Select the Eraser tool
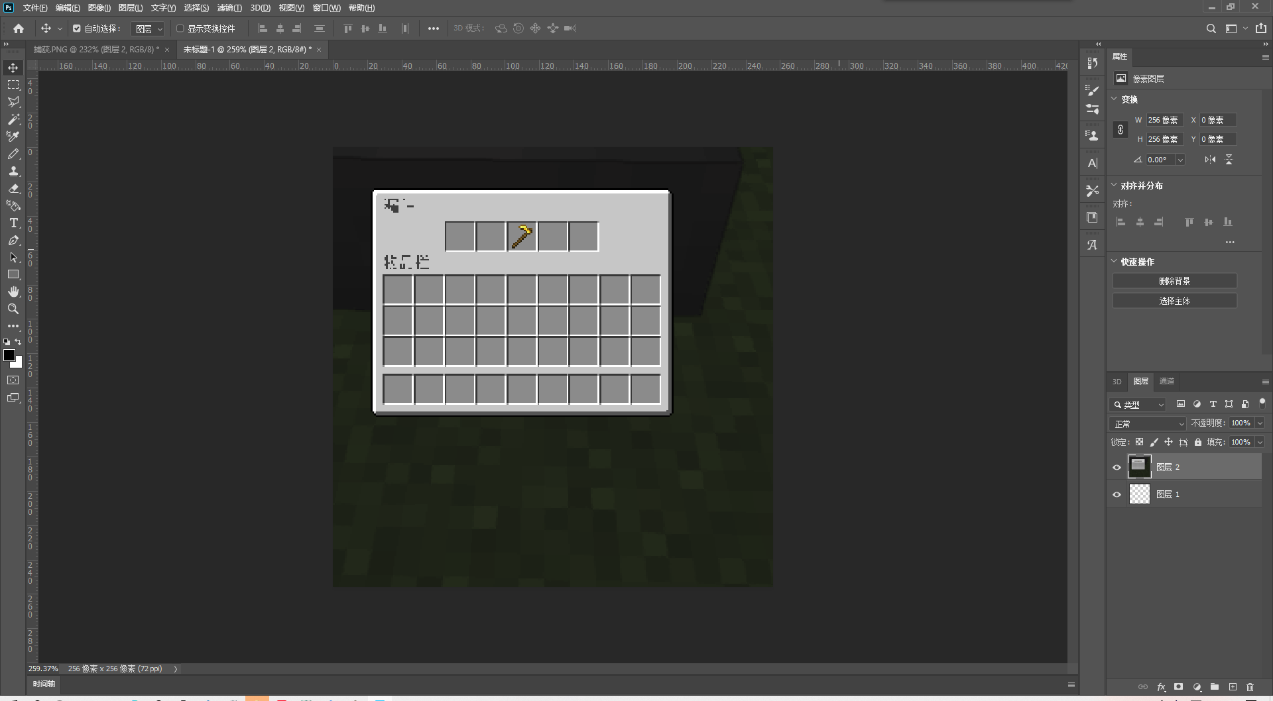This screenshot has height=701, width=1273. click(13, 189)
